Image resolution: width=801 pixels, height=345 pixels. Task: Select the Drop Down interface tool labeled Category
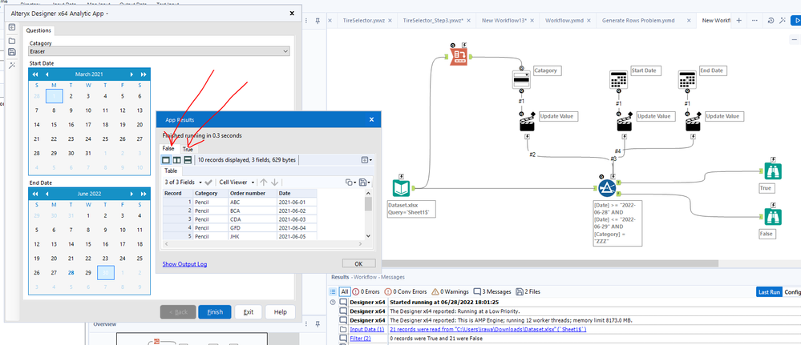(x=521, y=79)
